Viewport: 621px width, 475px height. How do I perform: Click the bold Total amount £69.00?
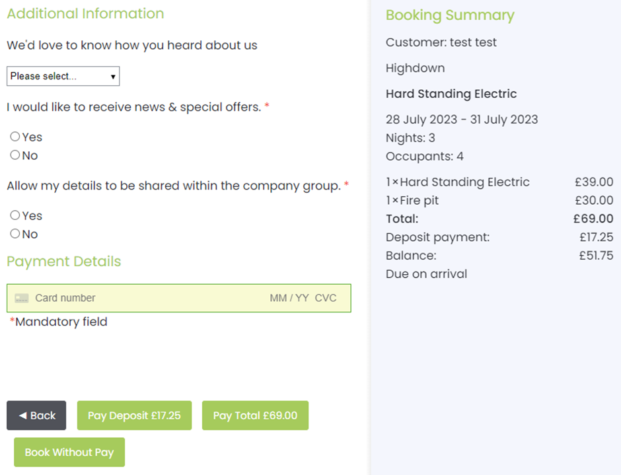pyautogui.click(x=593, y=219)
